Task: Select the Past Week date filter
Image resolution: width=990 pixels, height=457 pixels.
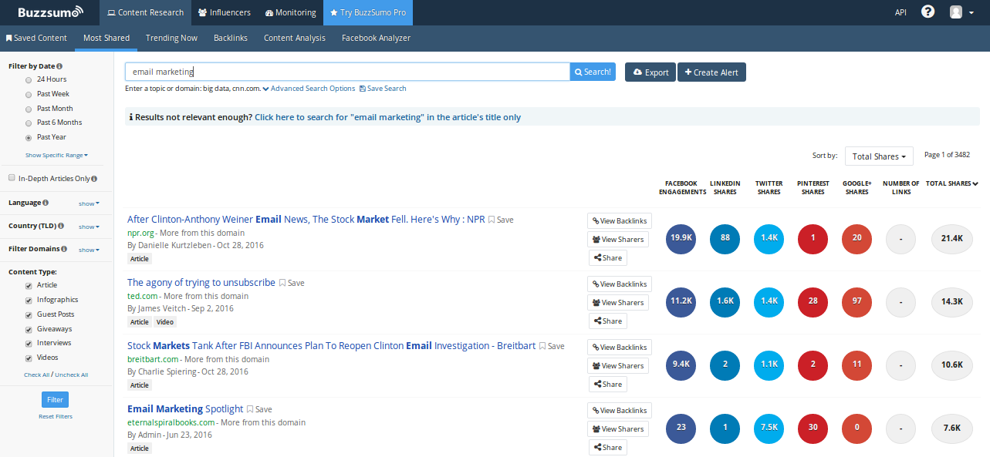Action: pos(29,94)
